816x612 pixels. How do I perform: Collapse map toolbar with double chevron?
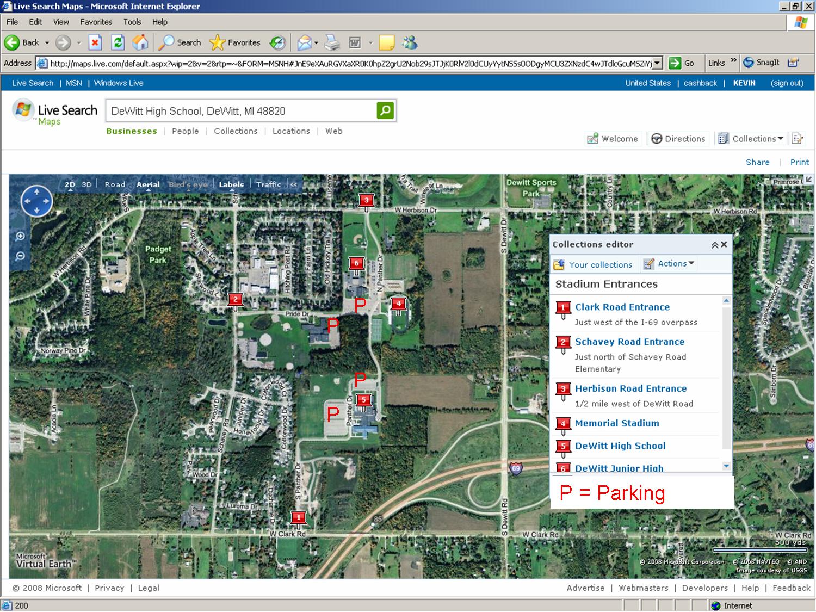(294, 184)
